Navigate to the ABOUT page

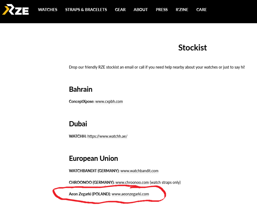[x=140, y=10]
